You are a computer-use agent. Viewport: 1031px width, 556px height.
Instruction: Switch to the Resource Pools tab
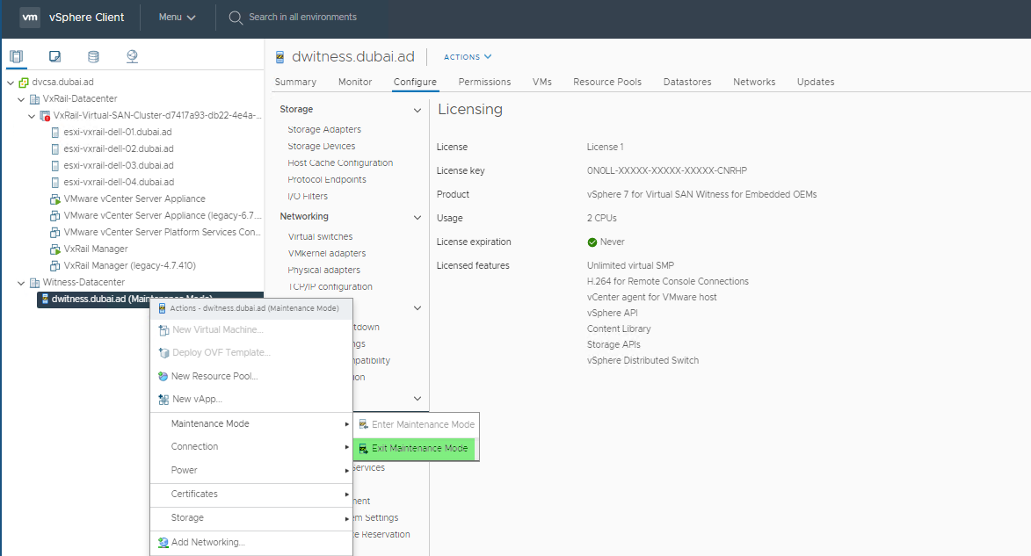(x=606, y=83)
